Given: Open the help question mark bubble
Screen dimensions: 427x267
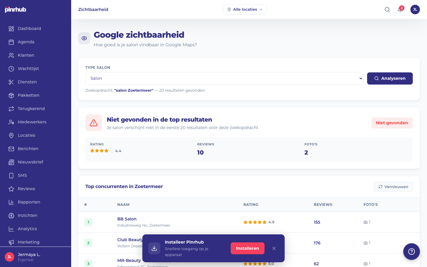Looking at the screenshot, I should tap(411, 252).
